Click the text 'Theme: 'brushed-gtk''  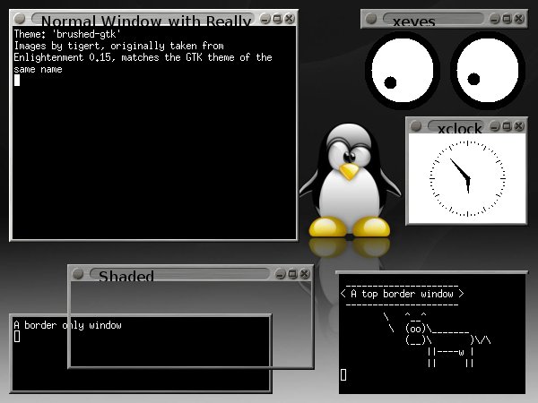[67, 34]
